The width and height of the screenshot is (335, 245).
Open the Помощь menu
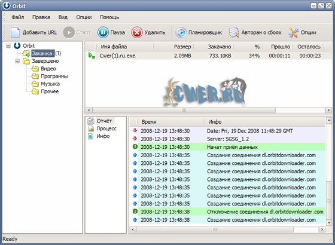[109, 17]
